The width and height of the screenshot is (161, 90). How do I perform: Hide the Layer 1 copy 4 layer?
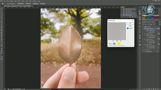tap(143, 29)
